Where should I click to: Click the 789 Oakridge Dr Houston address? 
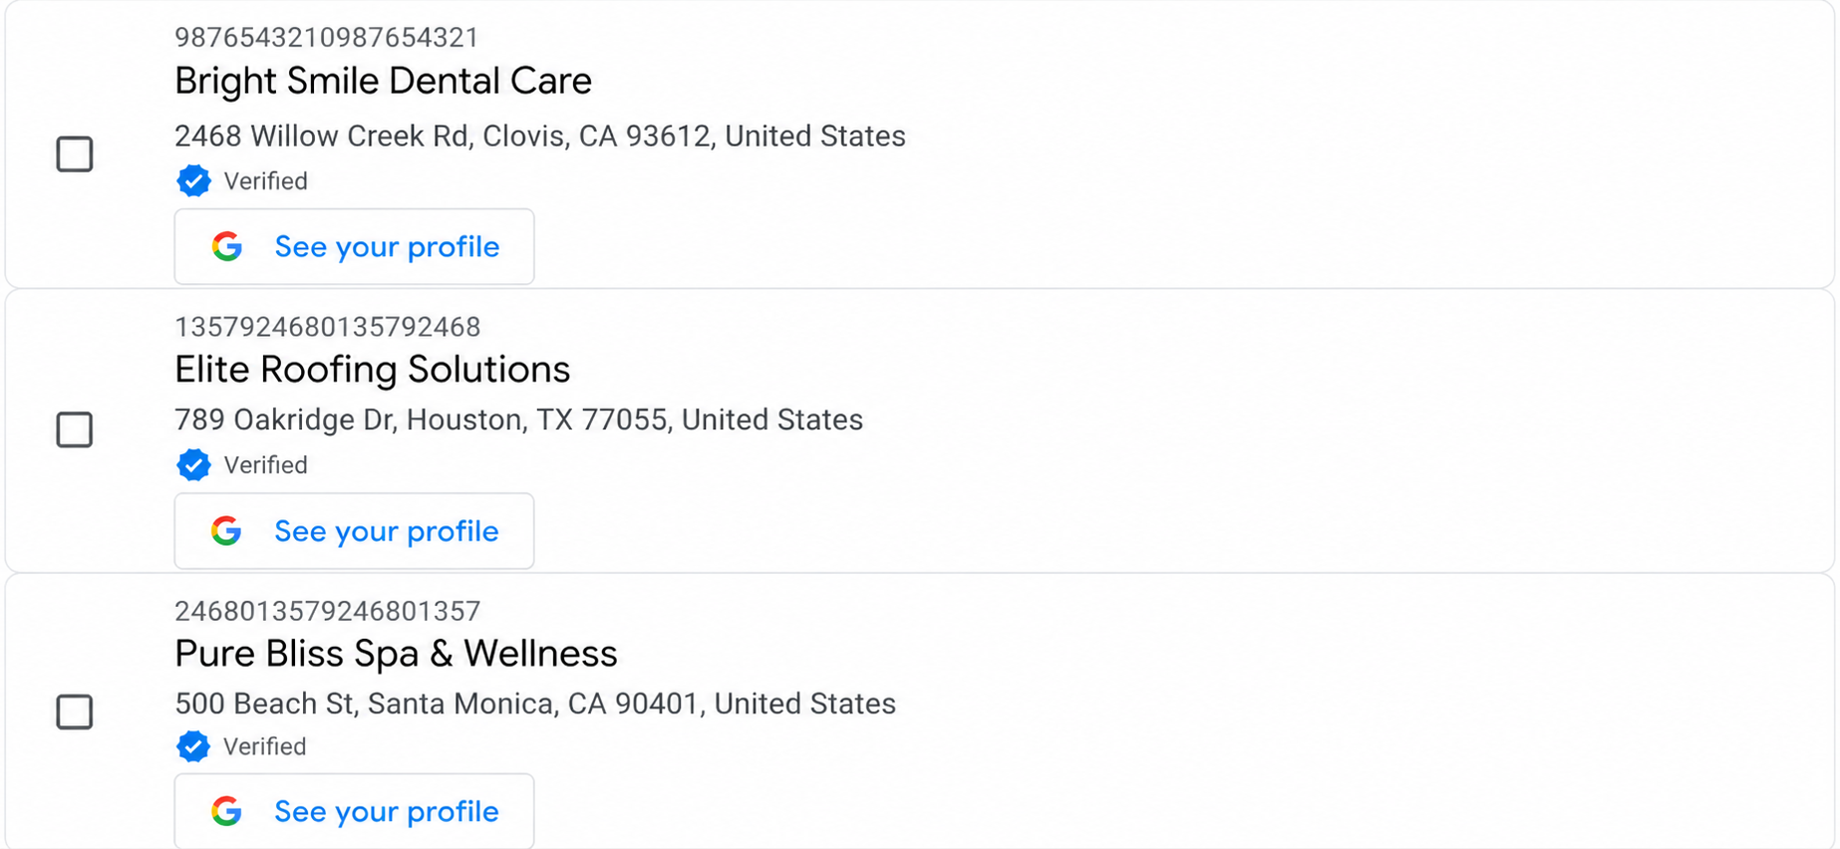518,420
